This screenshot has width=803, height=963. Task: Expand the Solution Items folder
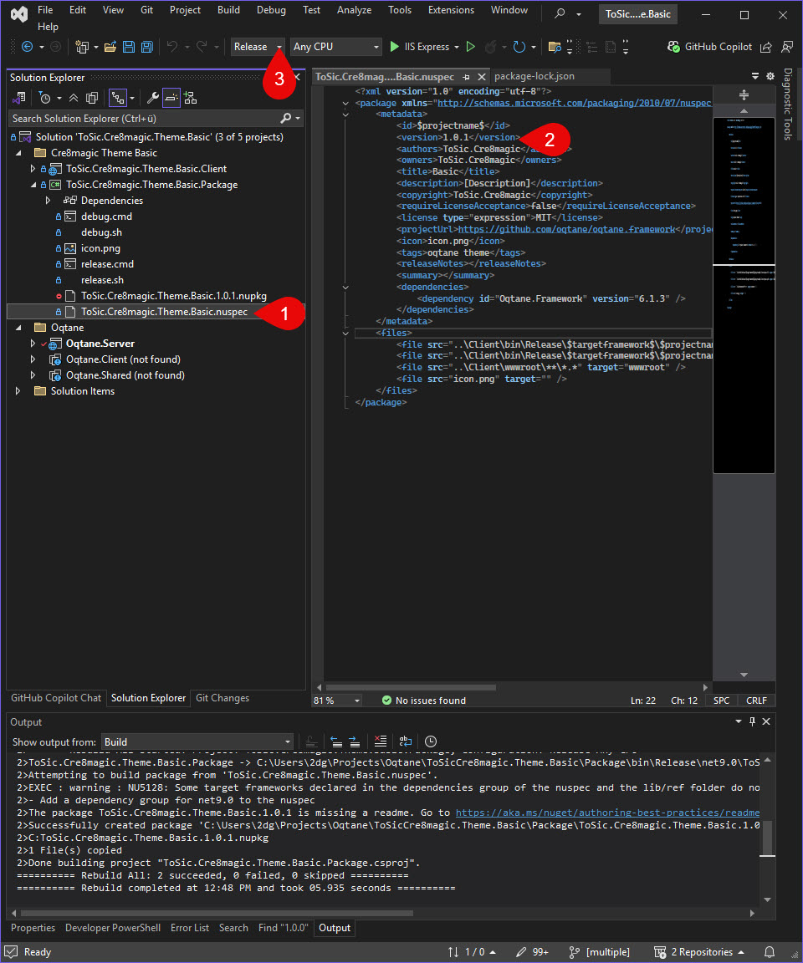[18, 391]
